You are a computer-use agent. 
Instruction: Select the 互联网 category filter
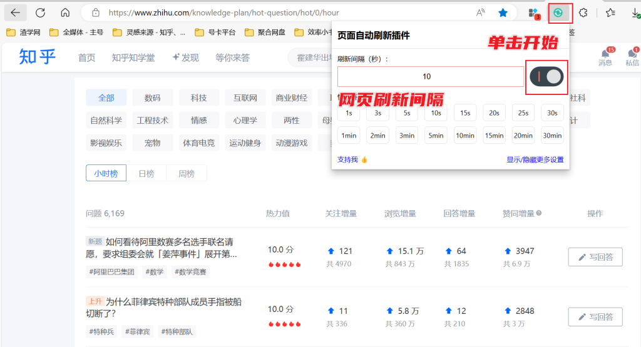coord(245,98)
